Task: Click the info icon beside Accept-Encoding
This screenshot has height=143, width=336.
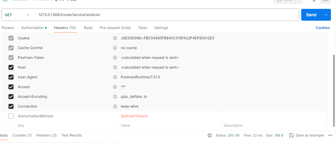Action: tap(115, 97)
